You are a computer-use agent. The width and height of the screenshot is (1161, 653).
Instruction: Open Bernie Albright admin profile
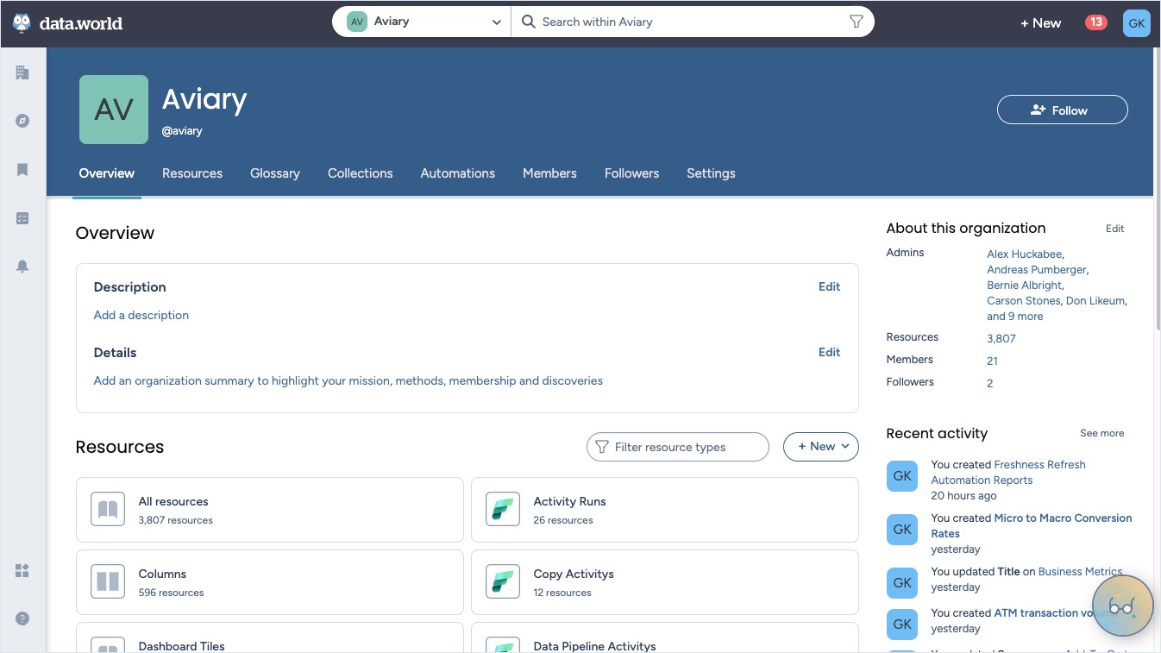[1024, 286]
